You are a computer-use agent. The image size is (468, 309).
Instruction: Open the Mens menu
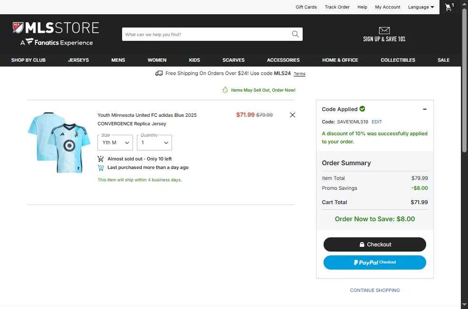click(x=118, y=60)
